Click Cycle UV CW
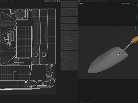 69,61
